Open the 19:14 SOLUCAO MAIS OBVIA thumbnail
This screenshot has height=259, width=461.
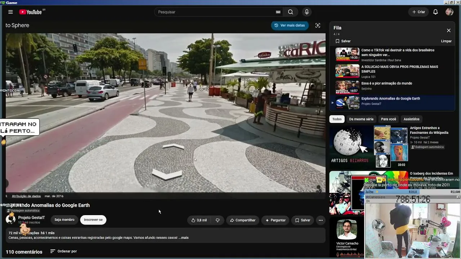(348, 71)
